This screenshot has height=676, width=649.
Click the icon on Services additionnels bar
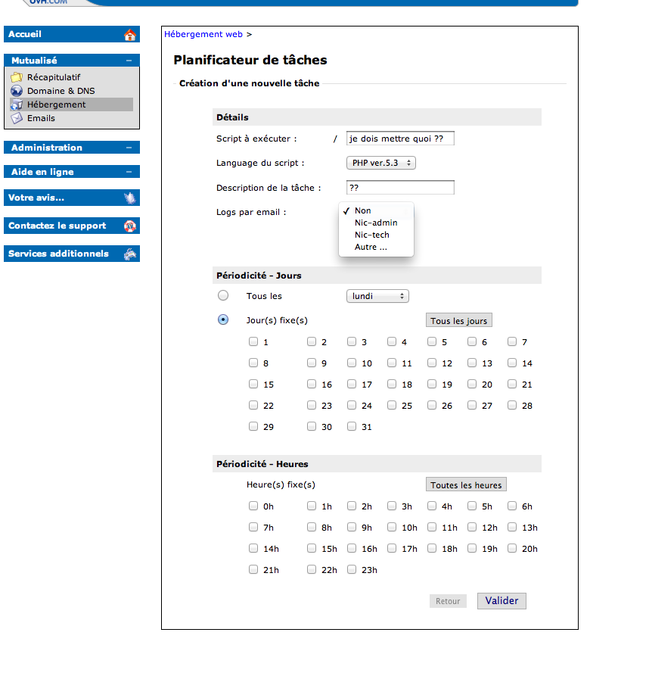[129, 254]
